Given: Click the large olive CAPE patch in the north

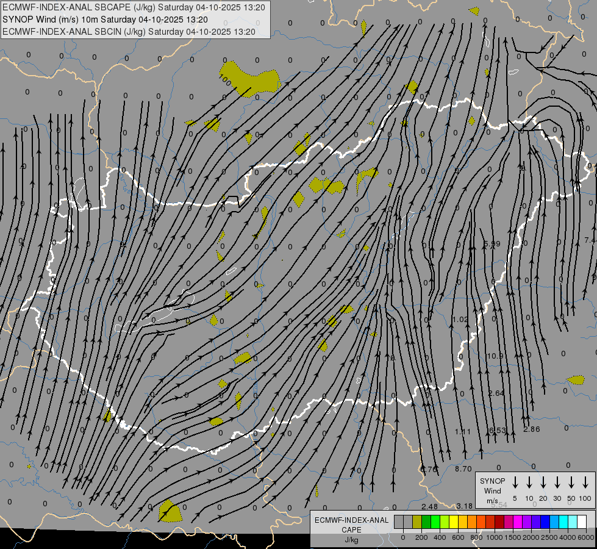Looking at the screenshot, I should click(x=249, y=79).
